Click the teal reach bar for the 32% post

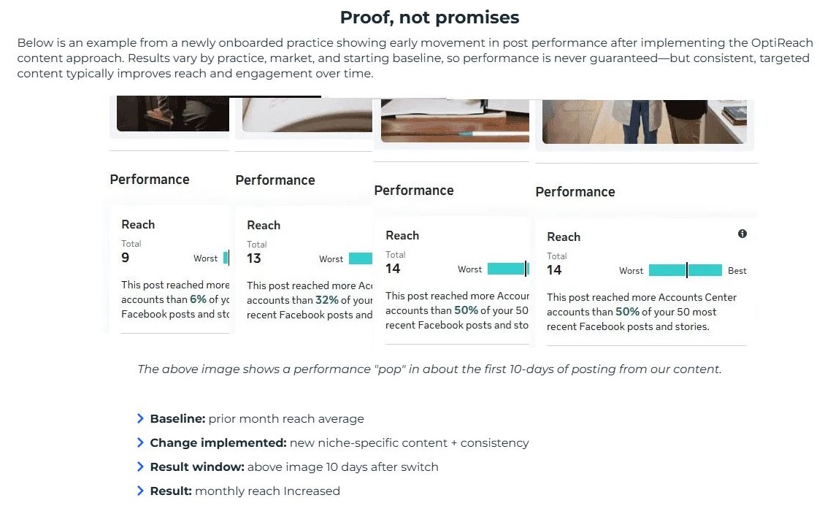(x=361, y=258)
